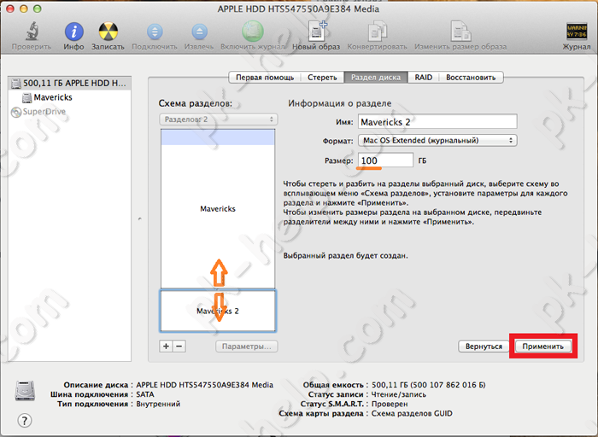Click the Проверить microscope toolbar icon
Image resolution: width=598 pixels, height=437 pixels.
tap(32, 32)
